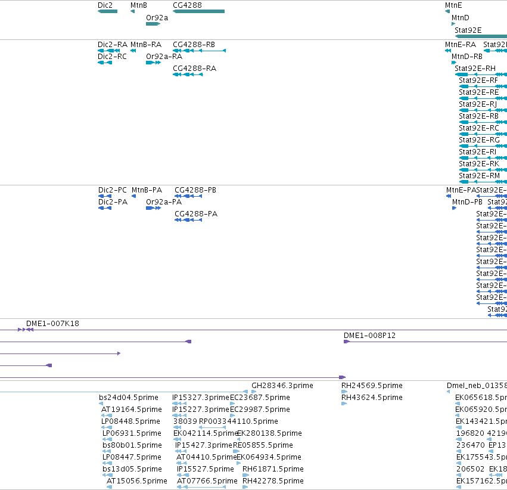This screenshot has width=507, height=490.
Task: Click the LP06931.5prime EST label
Action: click(x=132, y=433)
